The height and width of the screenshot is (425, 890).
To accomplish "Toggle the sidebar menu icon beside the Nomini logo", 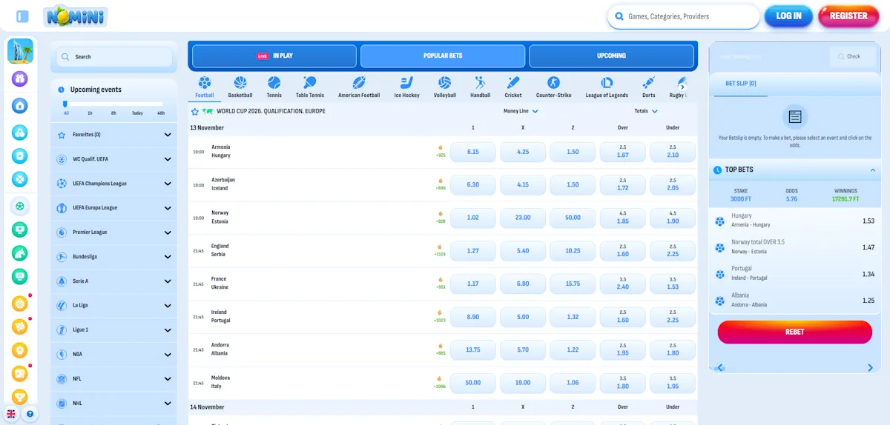I will coord(22,16).
